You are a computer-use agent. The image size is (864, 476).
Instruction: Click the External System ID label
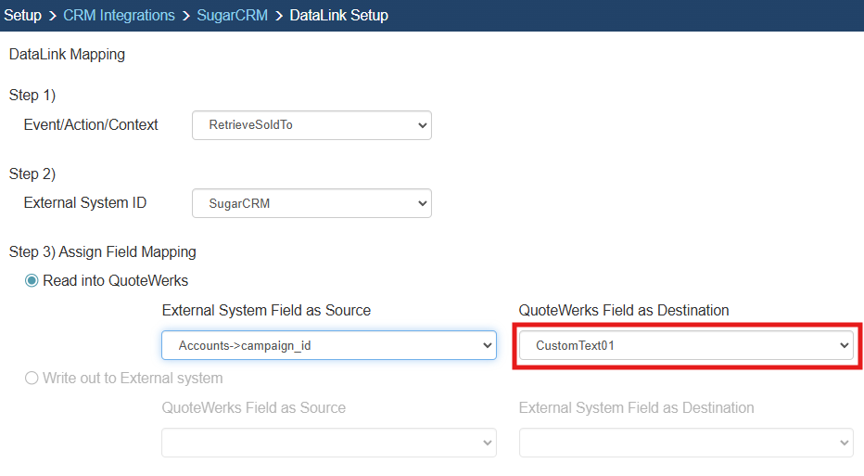pos(85,202)
